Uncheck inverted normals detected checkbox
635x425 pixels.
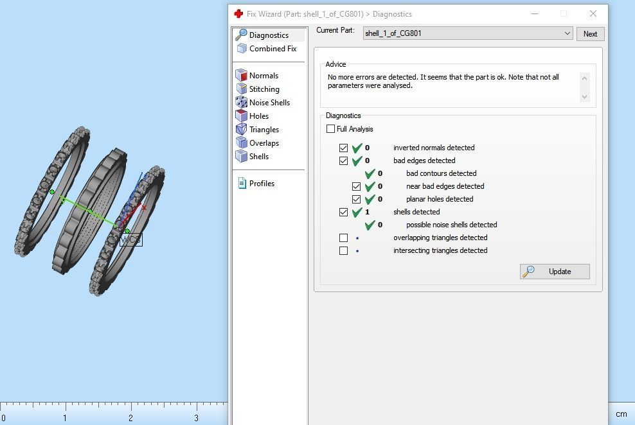click(343, 148)
